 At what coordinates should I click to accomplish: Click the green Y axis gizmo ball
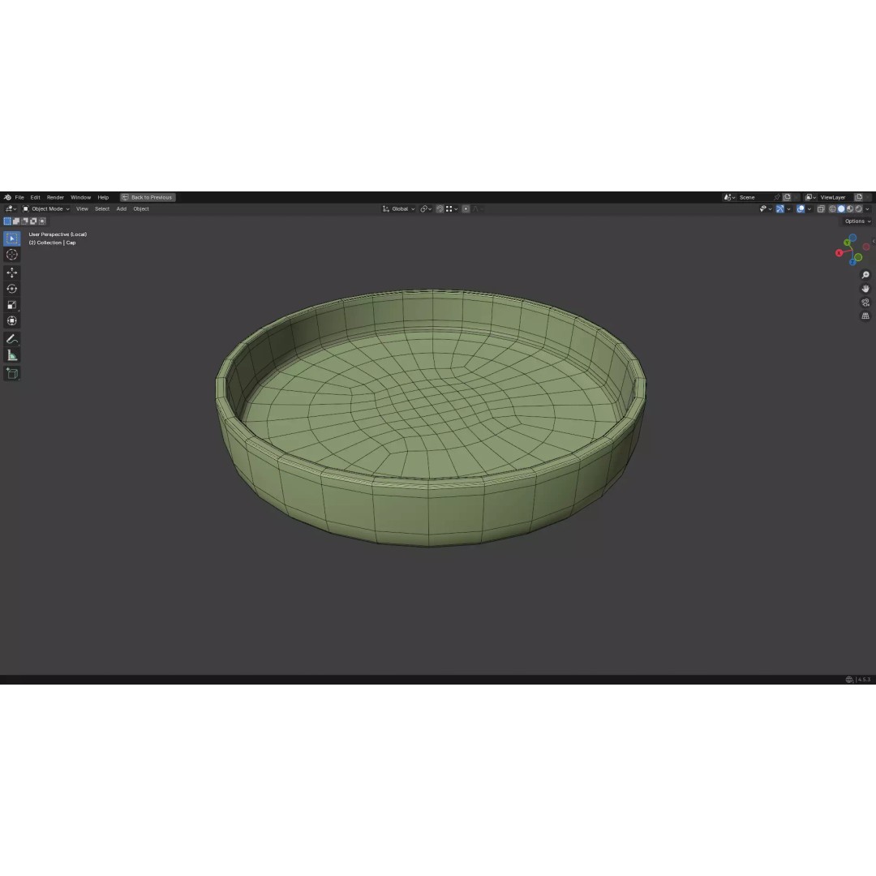(847, 243)
